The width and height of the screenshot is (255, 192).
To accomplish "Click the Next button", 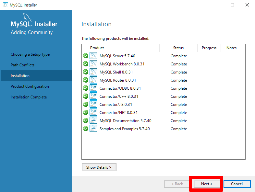I will click(x=207, y=184).
